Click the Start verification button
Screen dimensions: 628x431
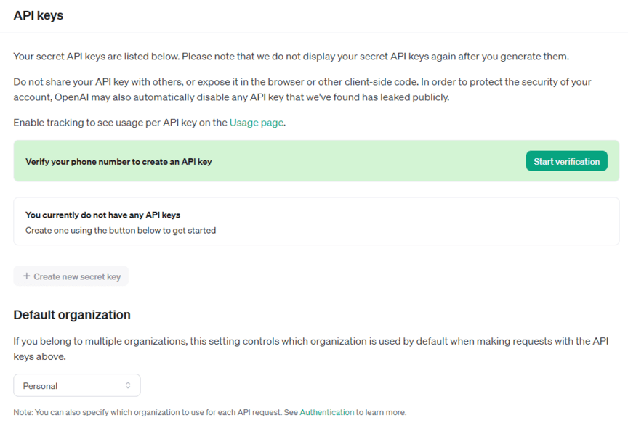[x=566, y=161]
